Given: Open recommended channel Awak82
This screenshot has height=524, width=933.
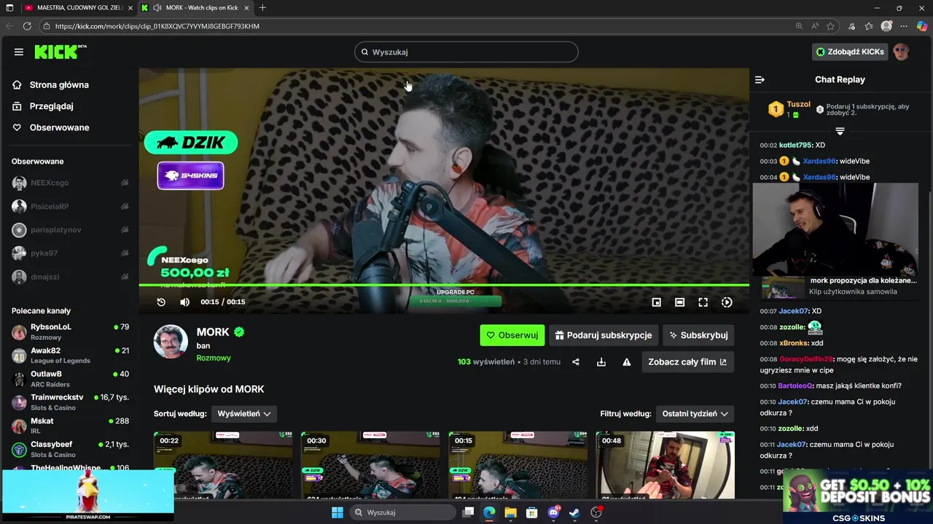Looking at the screenshot, I should 70,355.
